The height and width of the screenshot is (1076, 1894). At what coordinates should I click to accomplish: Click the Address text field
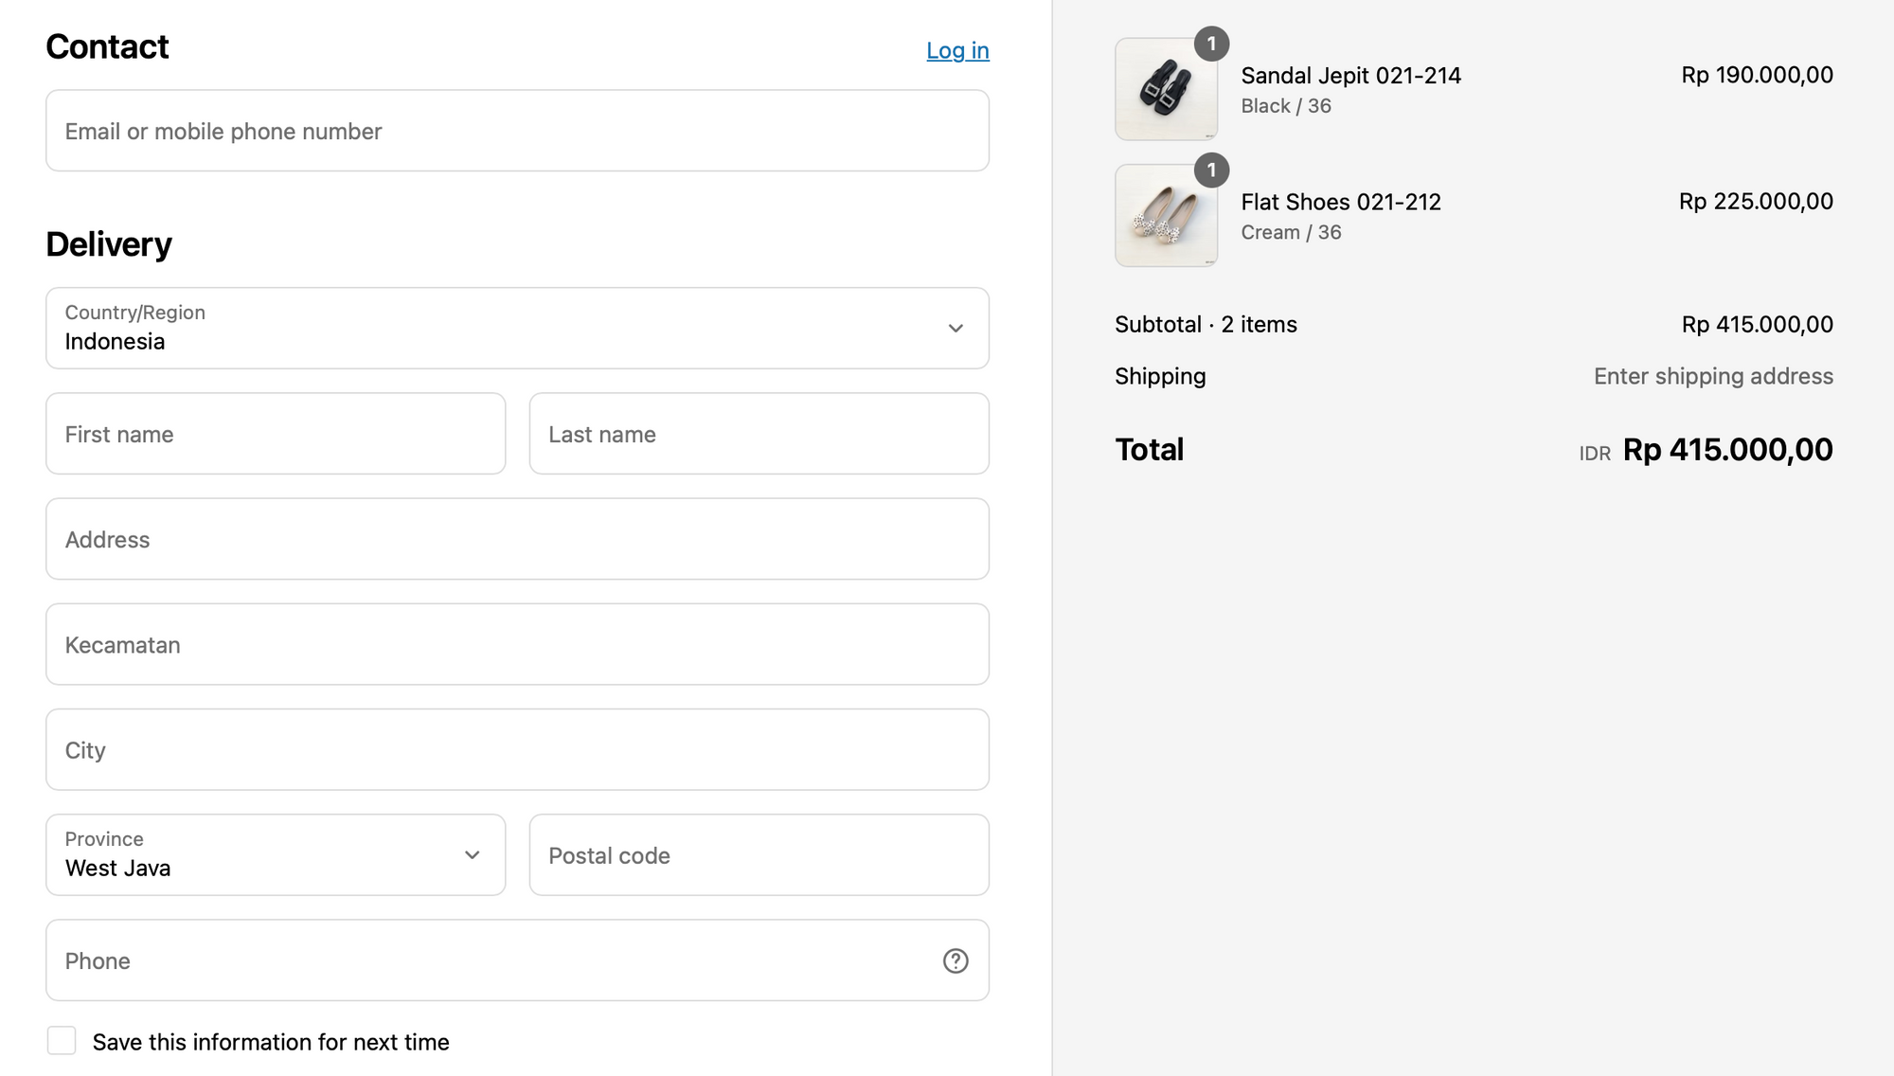(x=517, y=539)
